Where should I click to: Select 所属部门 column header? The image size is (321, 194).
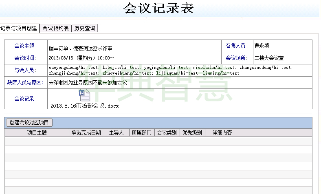pyautogui.click(x=141, y=133)
